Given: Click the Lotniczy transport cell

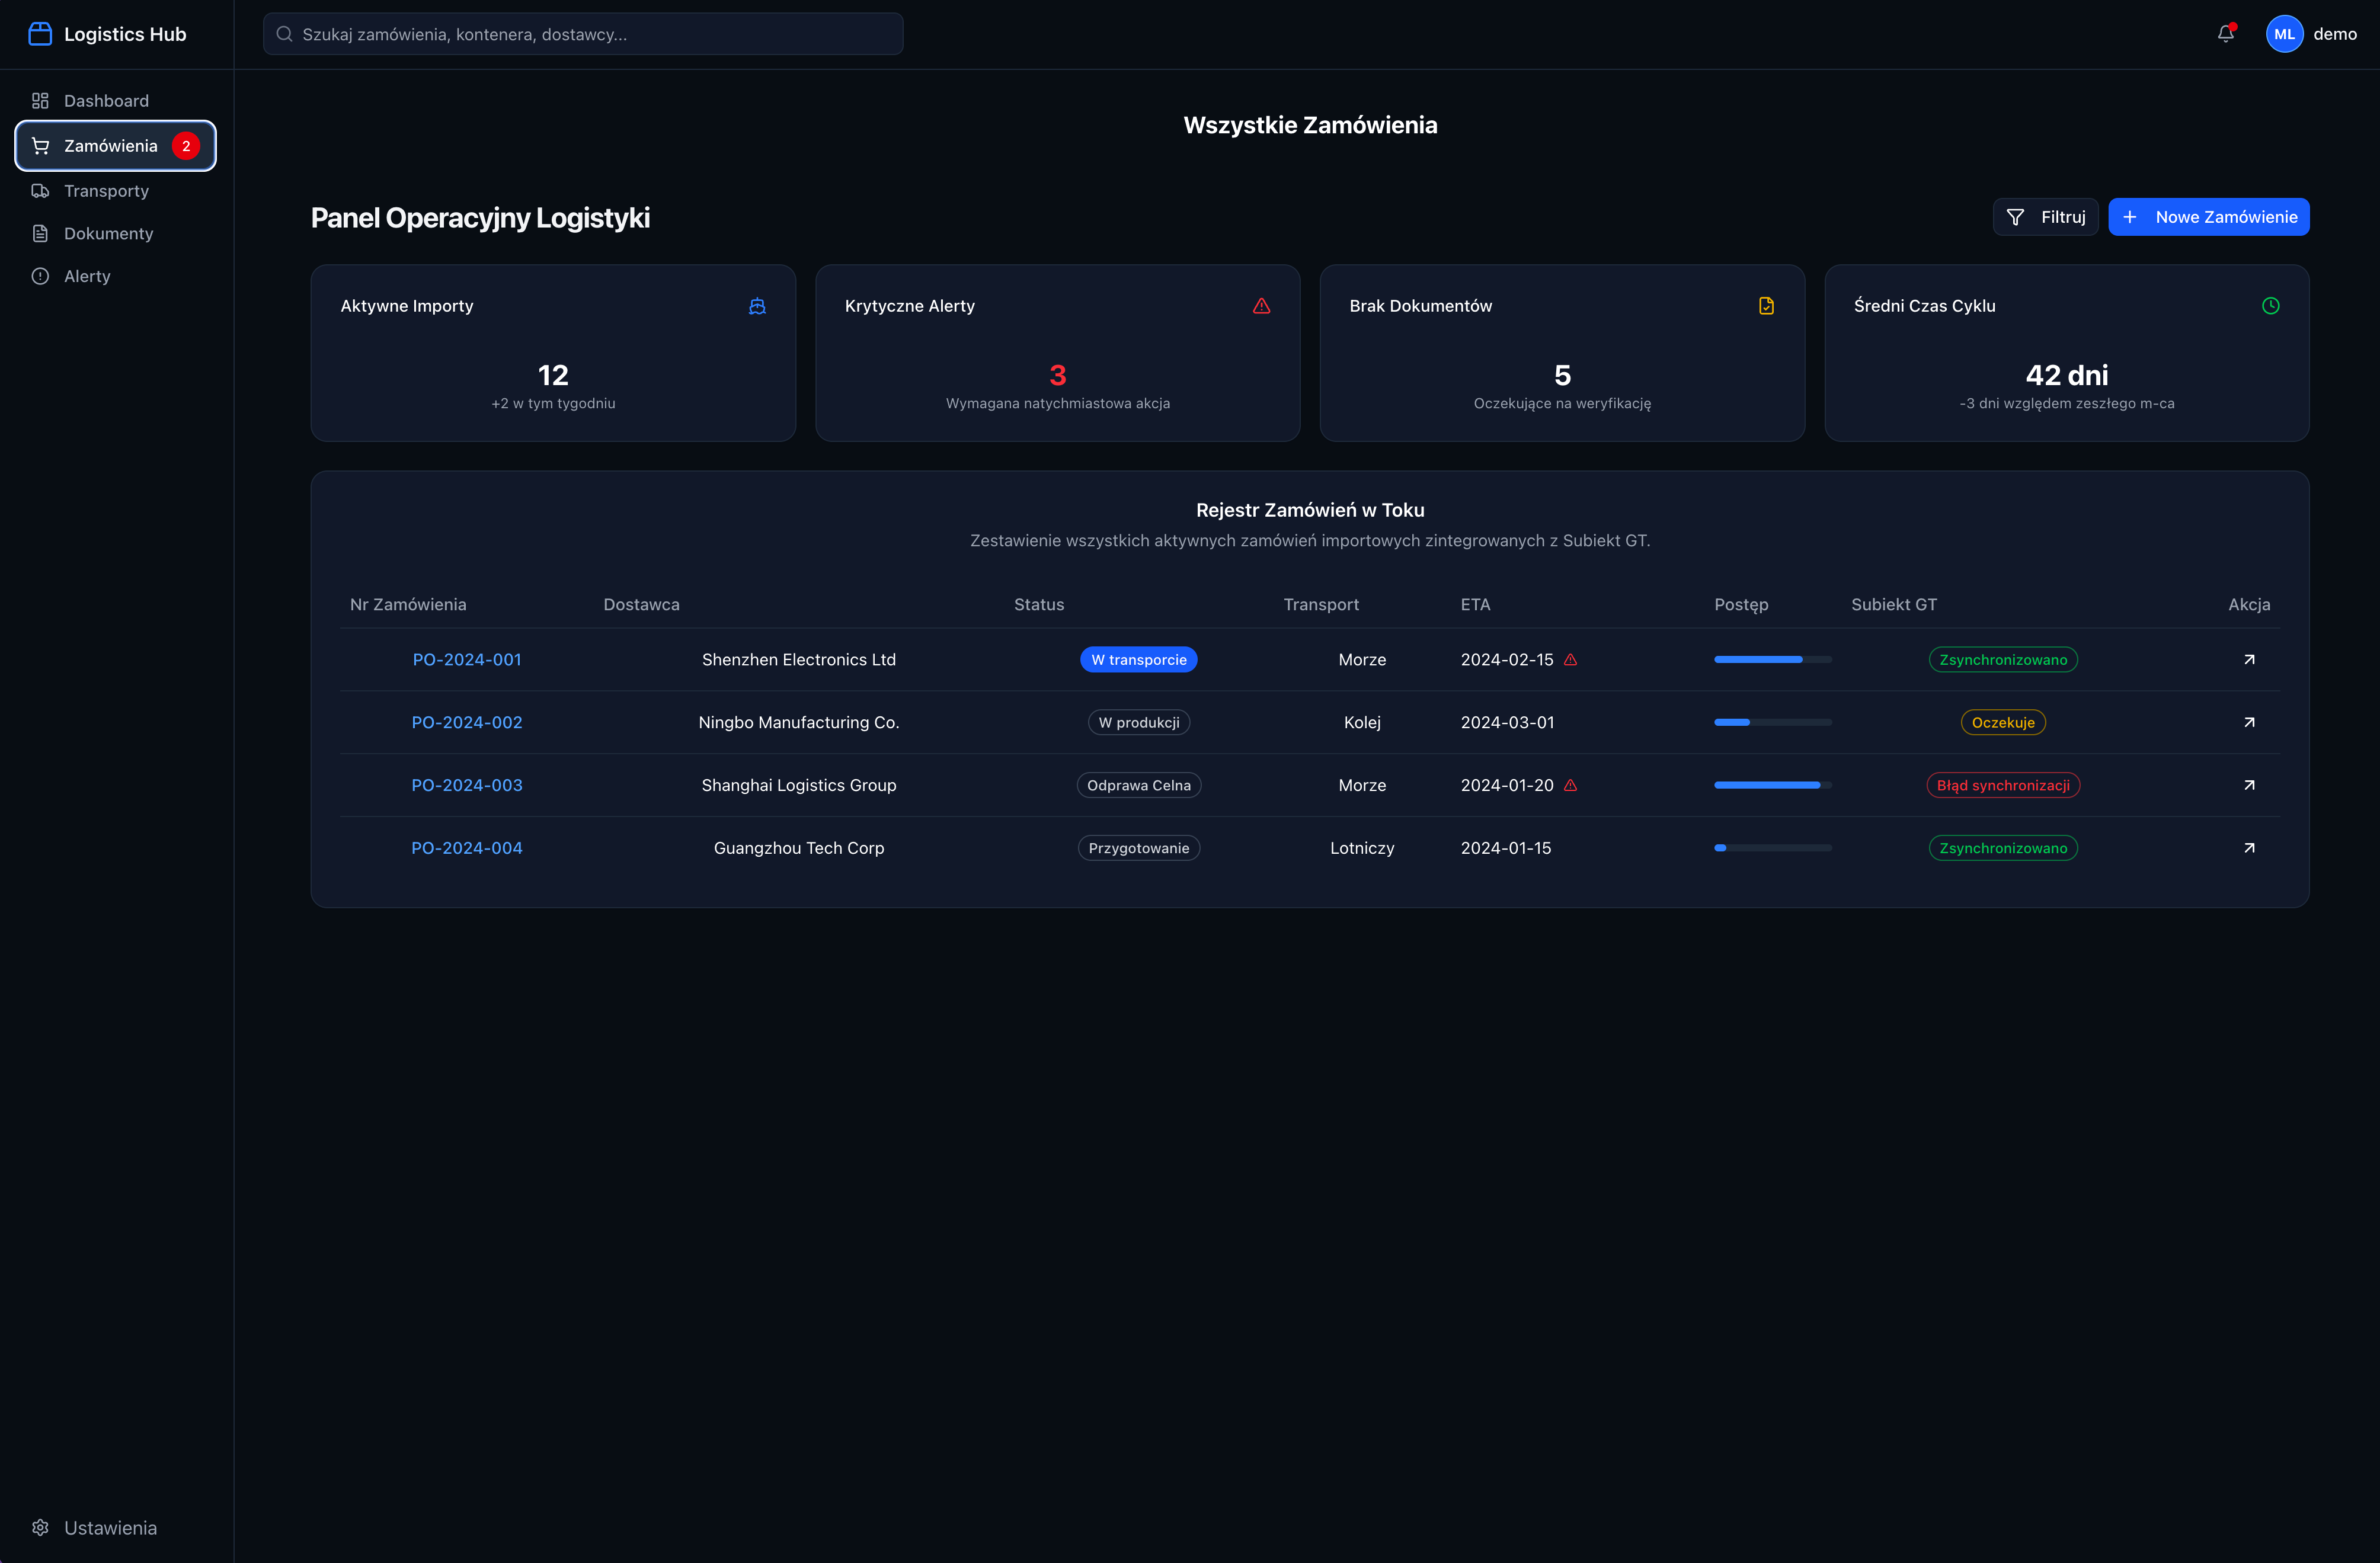Looking at the screenshot, I should 1362,848.
